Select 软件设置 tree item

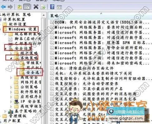tap(17, 24)
